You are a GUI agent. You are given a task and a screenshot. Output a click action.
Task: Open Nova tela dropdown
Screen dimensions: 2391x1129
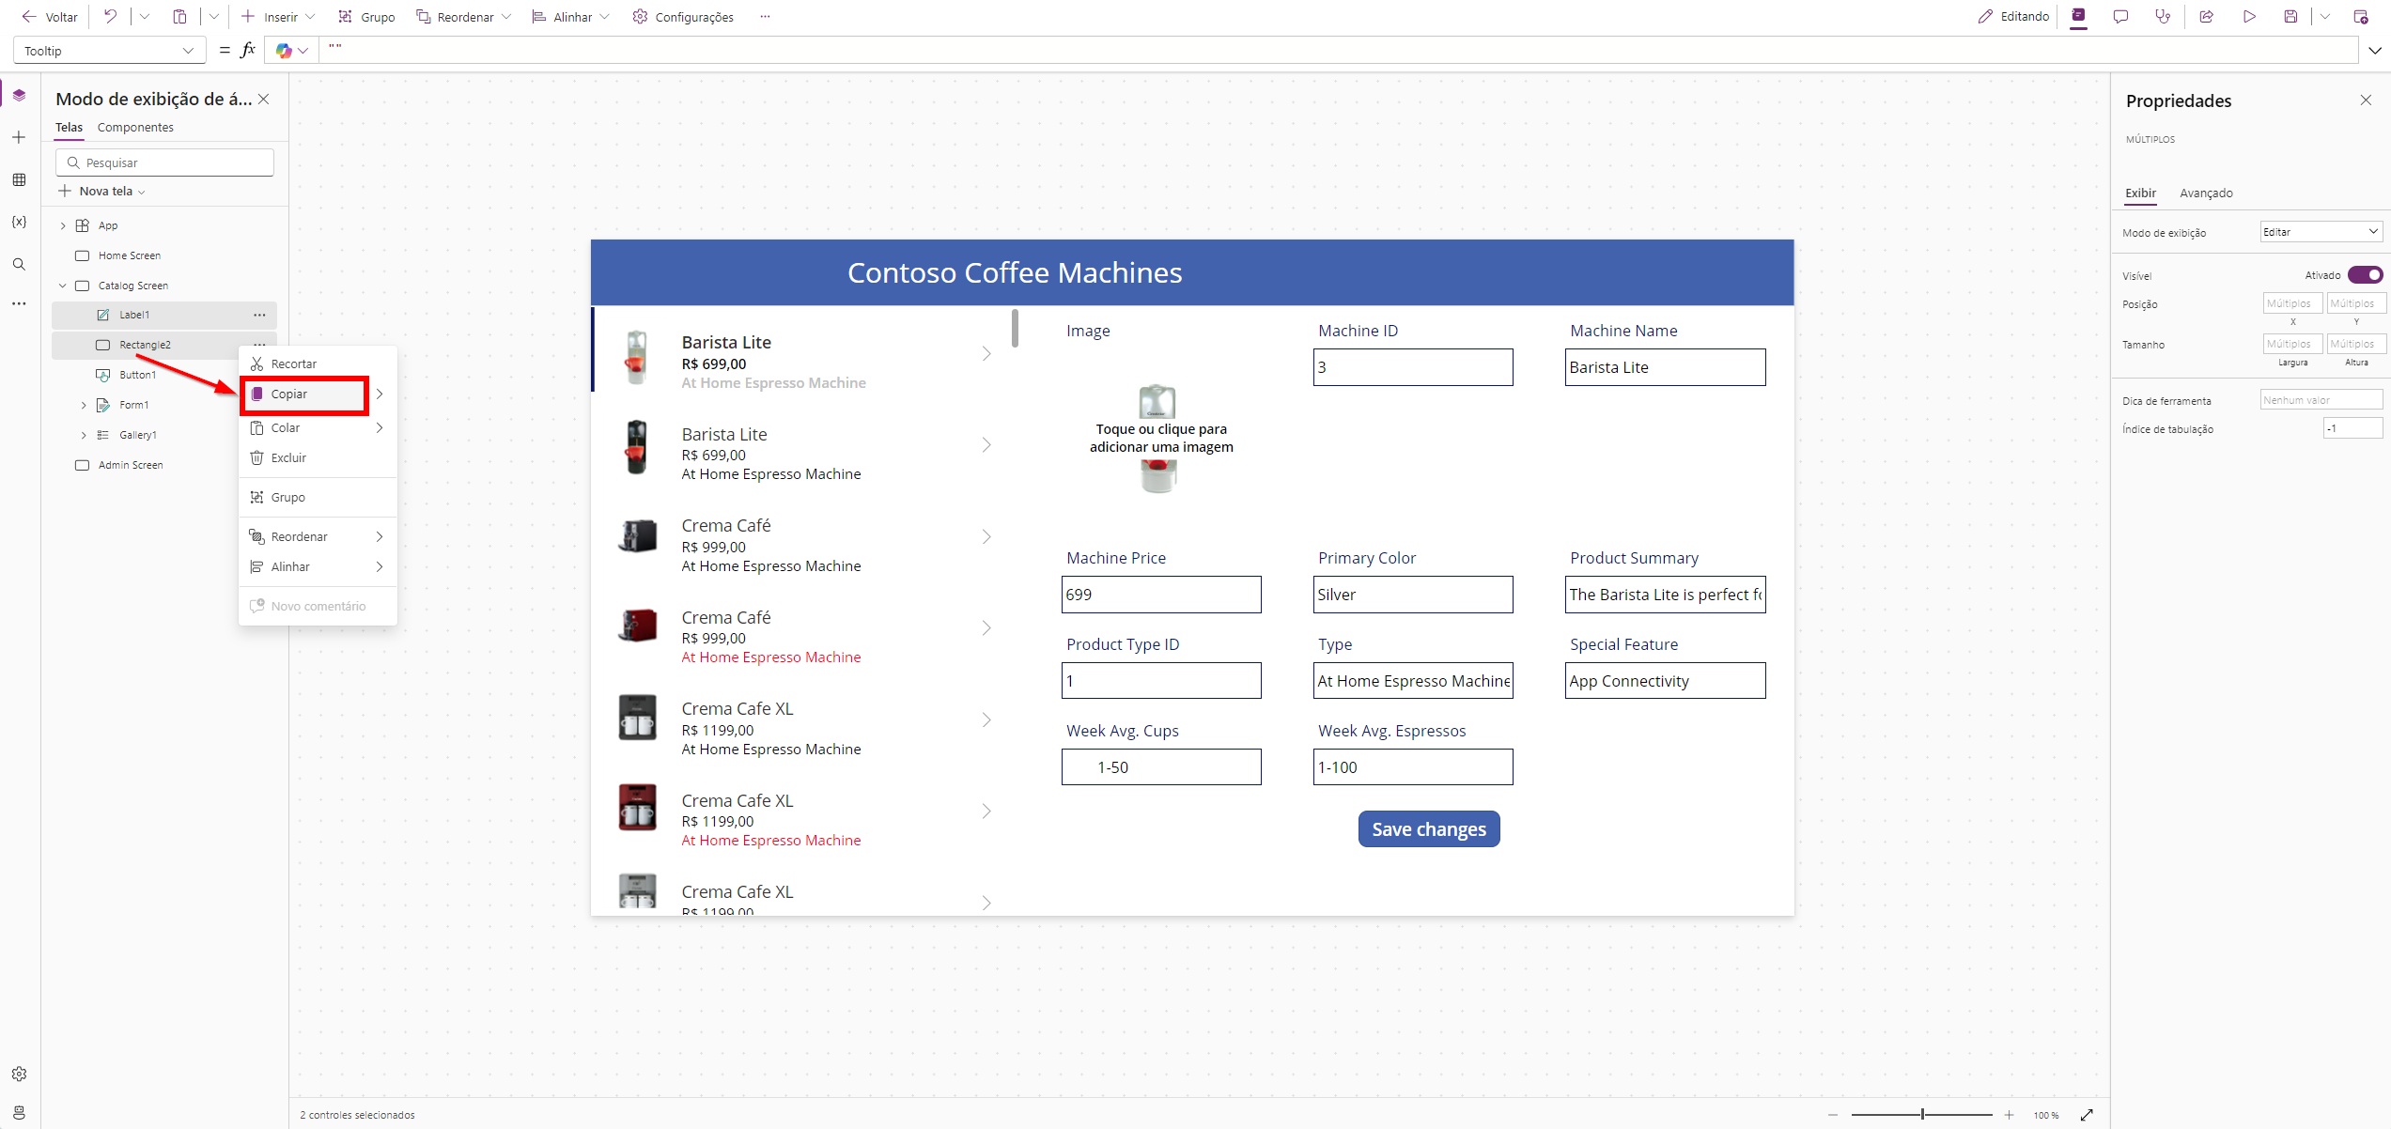click(101, 191)
